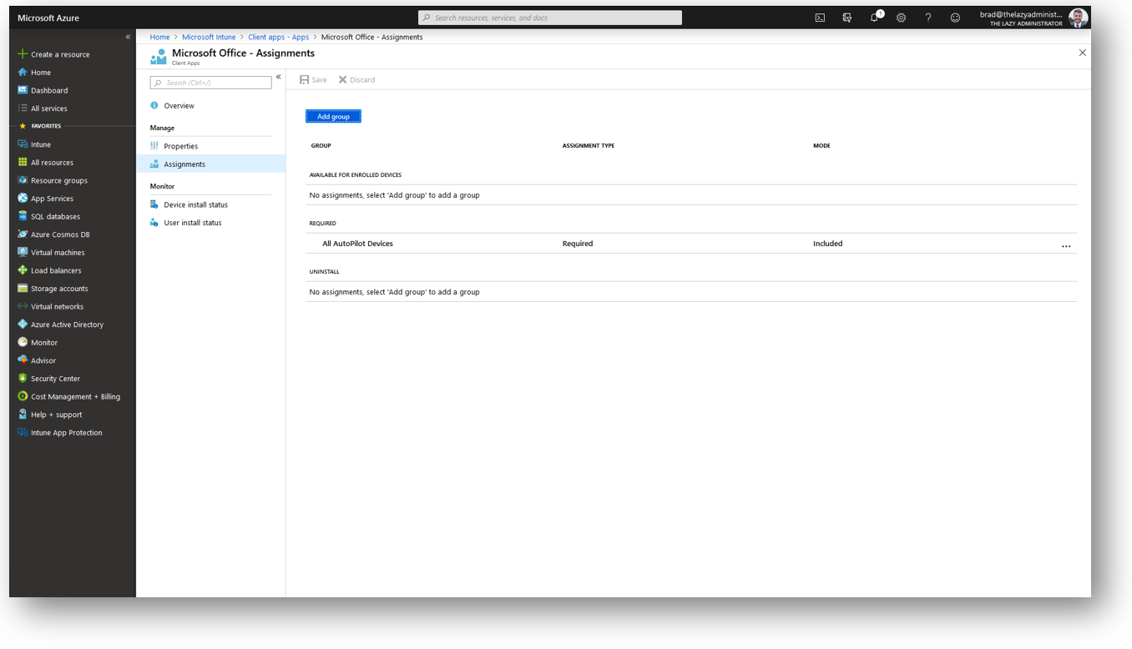Open ellipsis menu for All AutoPilot Devices
The image size is (1132, 649).
(1066, 246)
